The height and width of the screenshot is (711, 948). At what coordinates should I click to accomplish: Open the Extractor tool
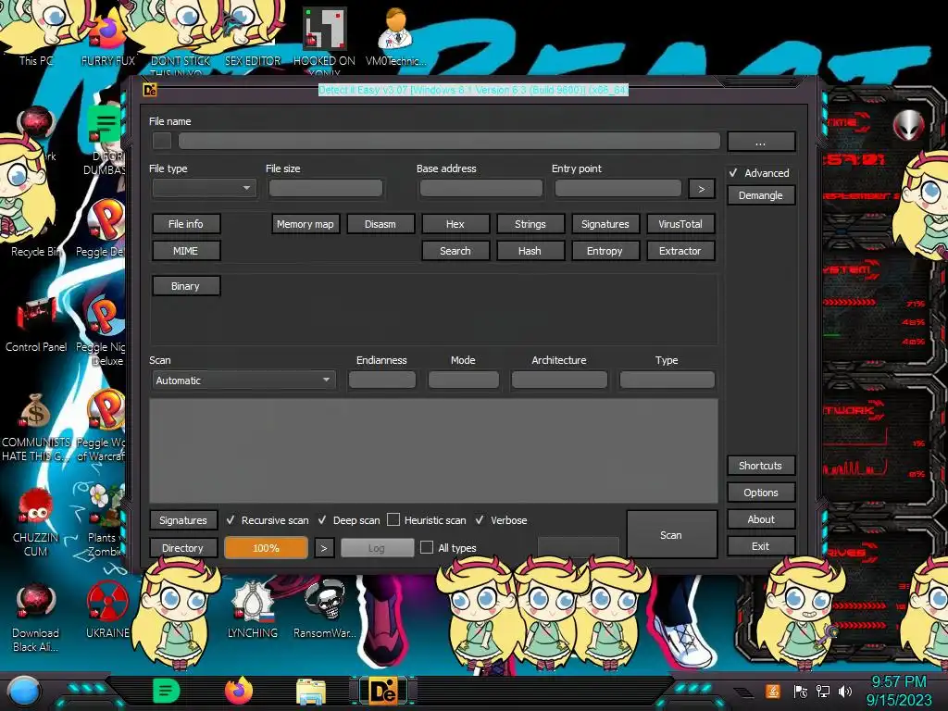point(680,251)
